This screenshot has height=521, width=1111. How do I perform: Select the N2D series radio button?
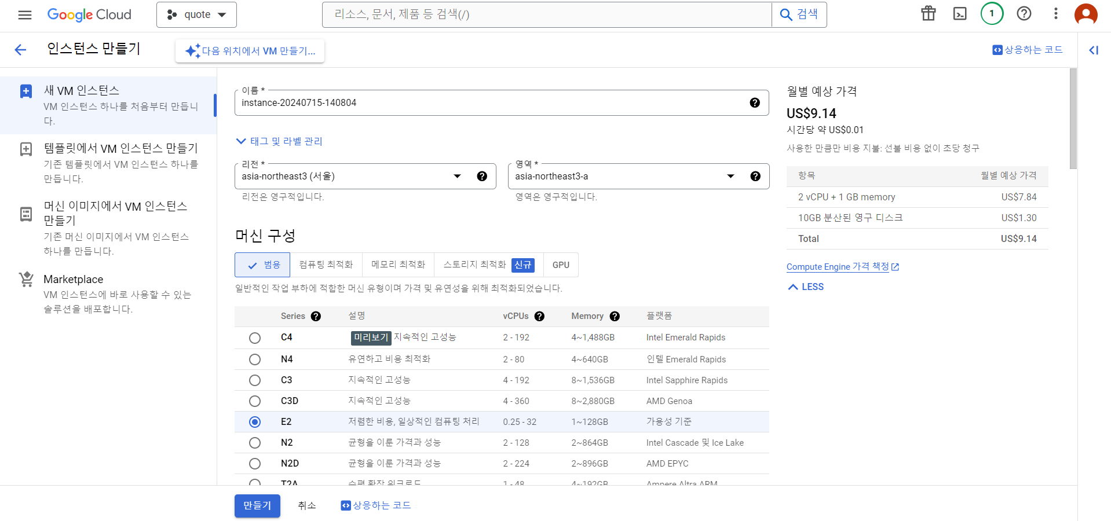point(255,464)
